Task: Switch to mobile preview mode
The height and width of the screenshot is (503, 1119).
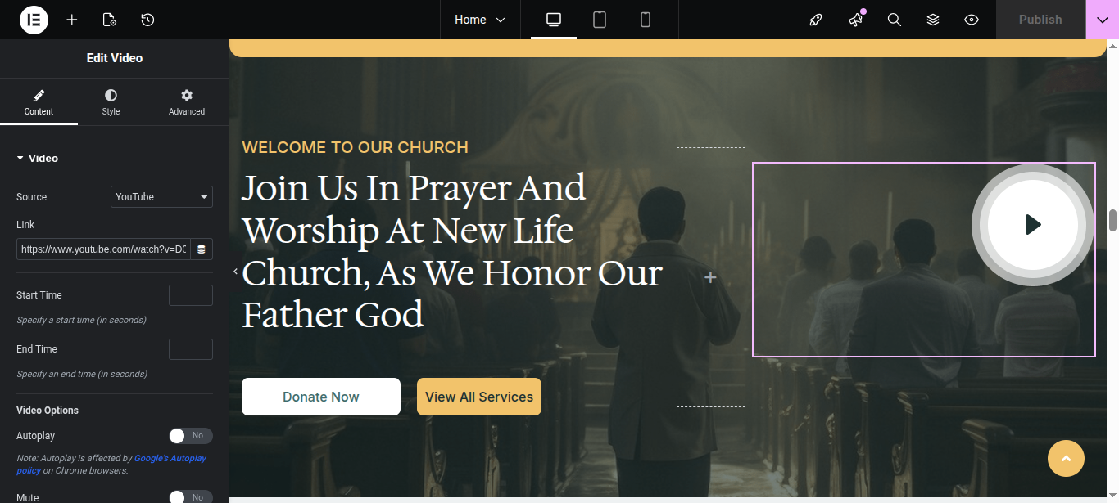Action: point(646,20)
